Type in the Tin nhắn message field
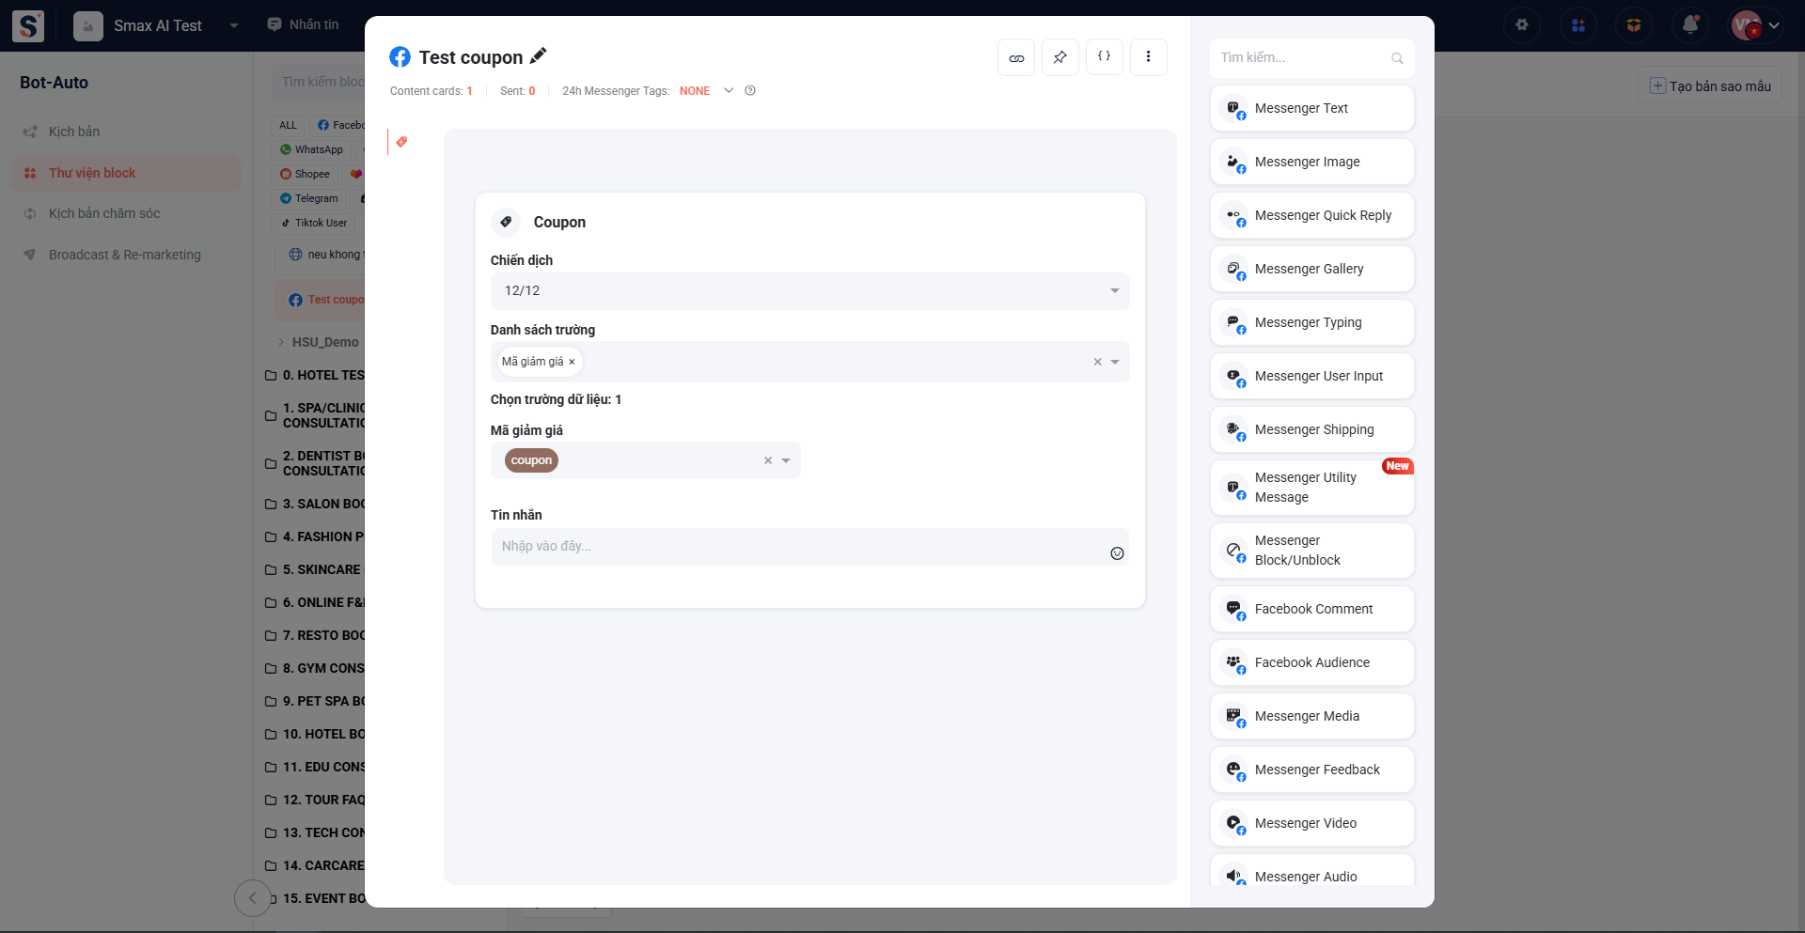This screenshot has height=933, width=1805. tap(799, 547)
